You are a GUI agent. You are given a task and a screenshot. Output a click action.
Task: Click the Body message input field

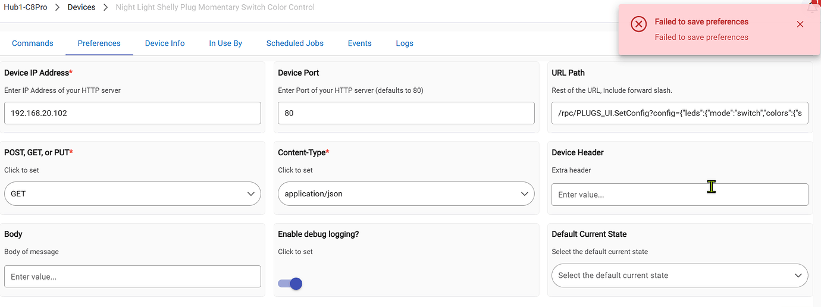click(x=132, y=277)
